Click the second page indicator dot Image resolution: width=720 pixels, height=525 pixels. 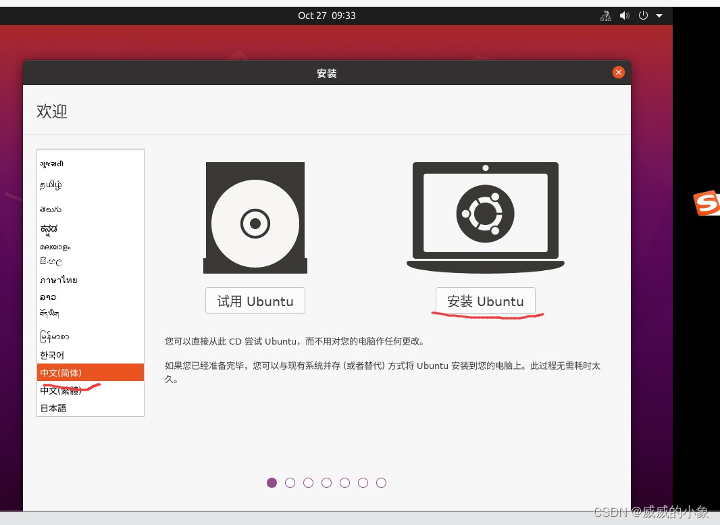tap(290, 482)
